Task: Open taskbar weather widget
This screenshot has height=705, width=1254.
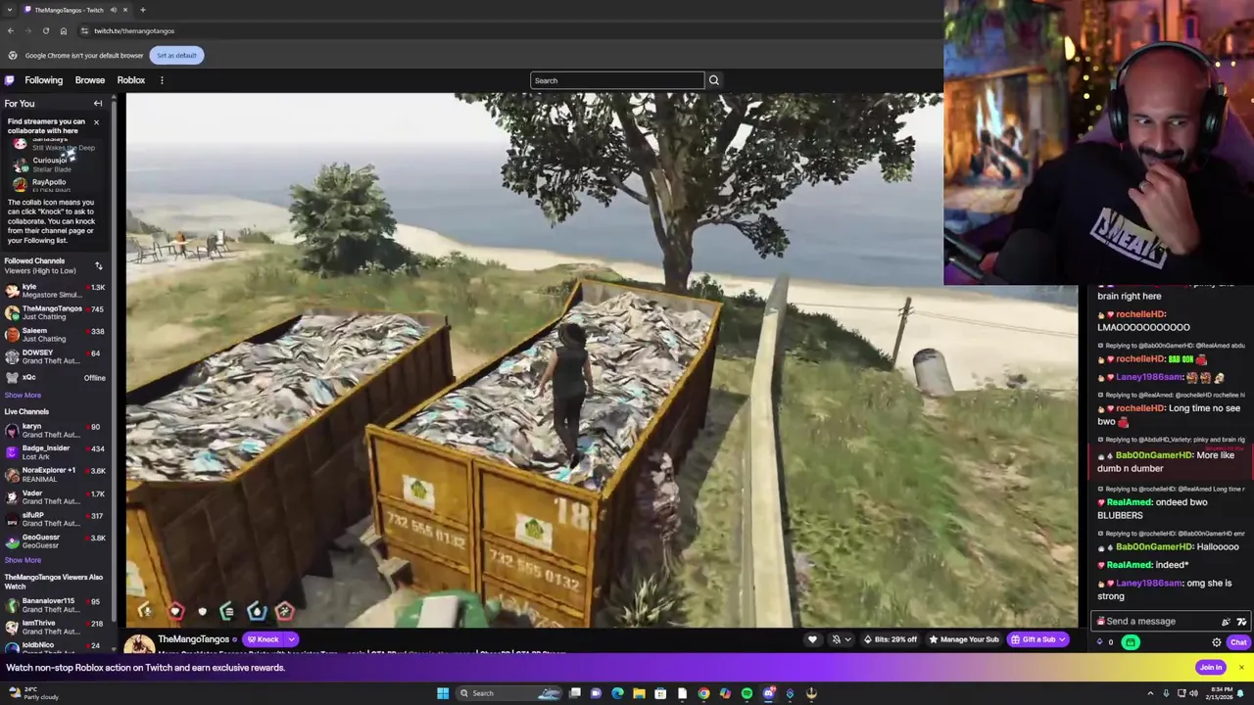Action: pos(32,693)
